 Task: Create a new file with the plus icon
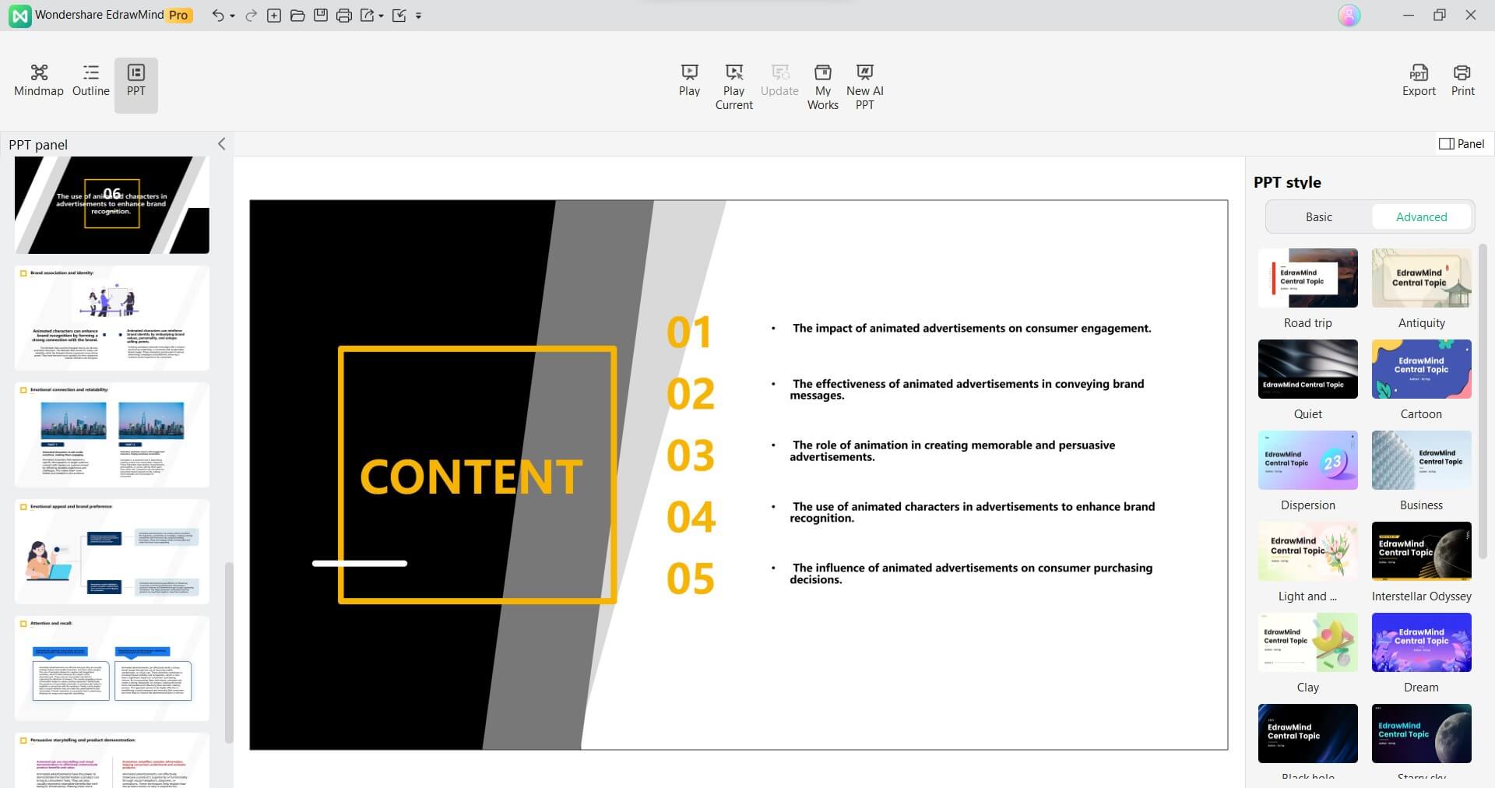coord(274,16)
